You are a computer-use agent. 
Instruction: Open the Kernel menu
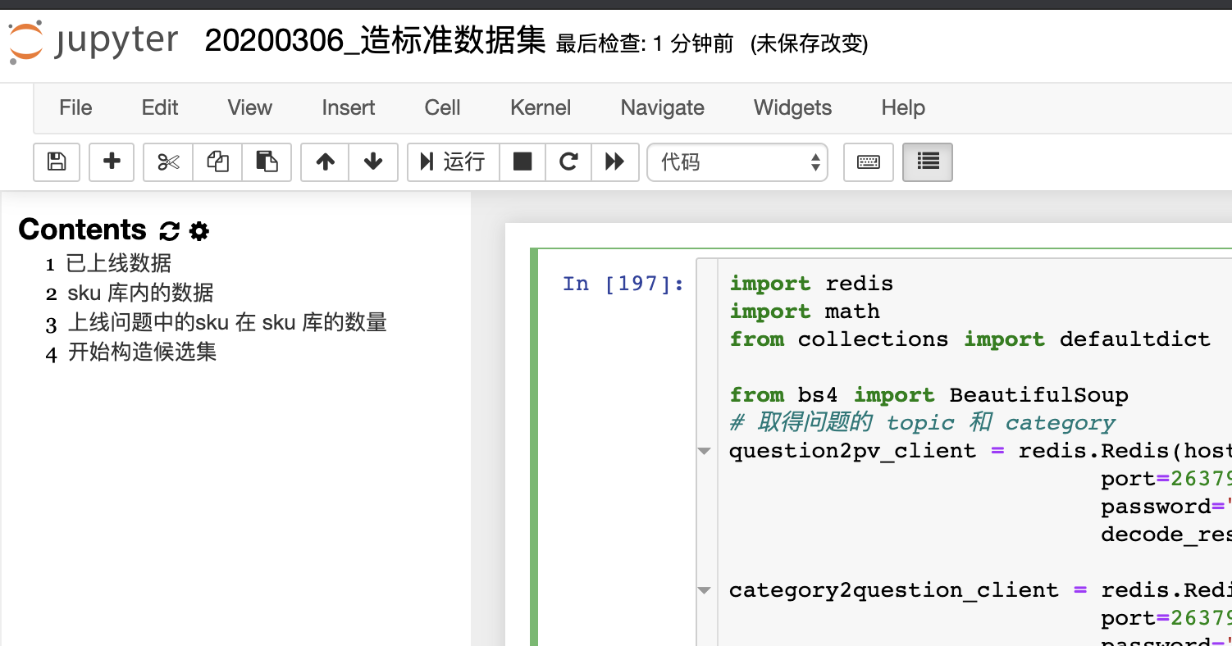pyautogui.click(x=541, y=107)
